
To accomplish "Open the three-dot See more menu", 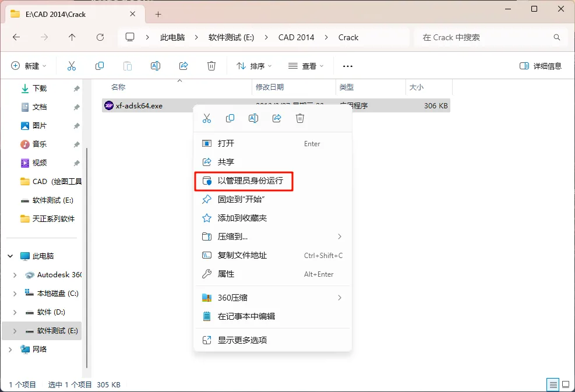I will [x=348, y=66].
